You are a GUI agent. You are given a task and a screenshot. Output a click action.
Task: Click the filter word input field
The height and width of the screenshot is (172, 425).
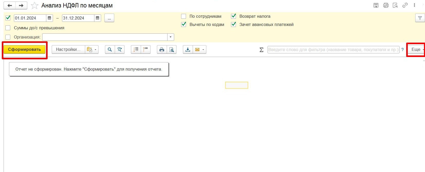[x=333, y=50]
